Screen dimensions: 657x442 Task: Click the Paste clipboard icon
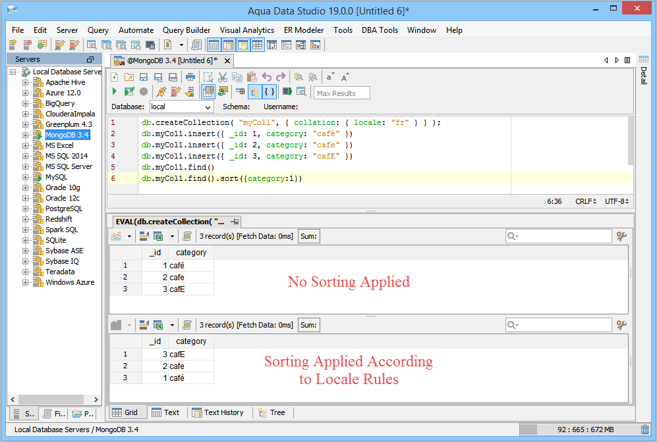point(252,77)
